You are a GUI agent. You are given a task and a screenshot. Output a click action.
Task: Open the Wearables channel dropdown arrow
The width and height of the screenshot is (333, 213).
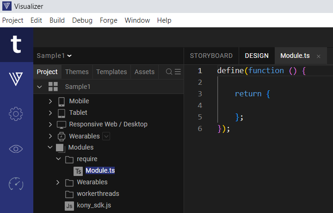click(x=106, y=136)
